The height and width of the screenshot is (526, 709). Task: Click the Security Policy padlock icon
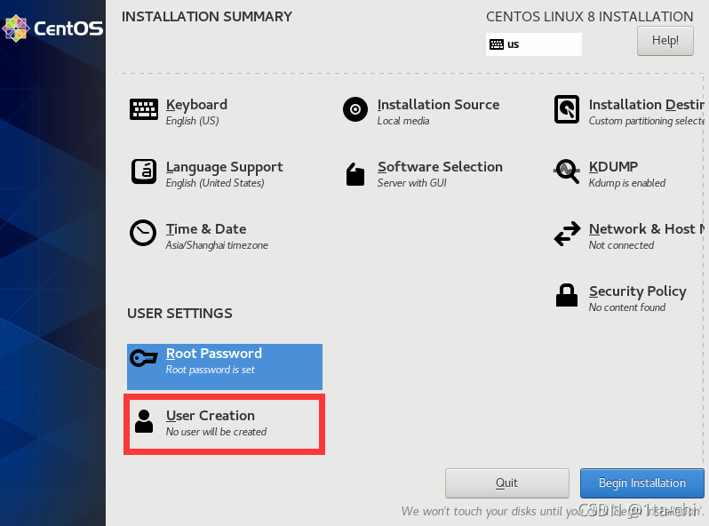point(567,295)
